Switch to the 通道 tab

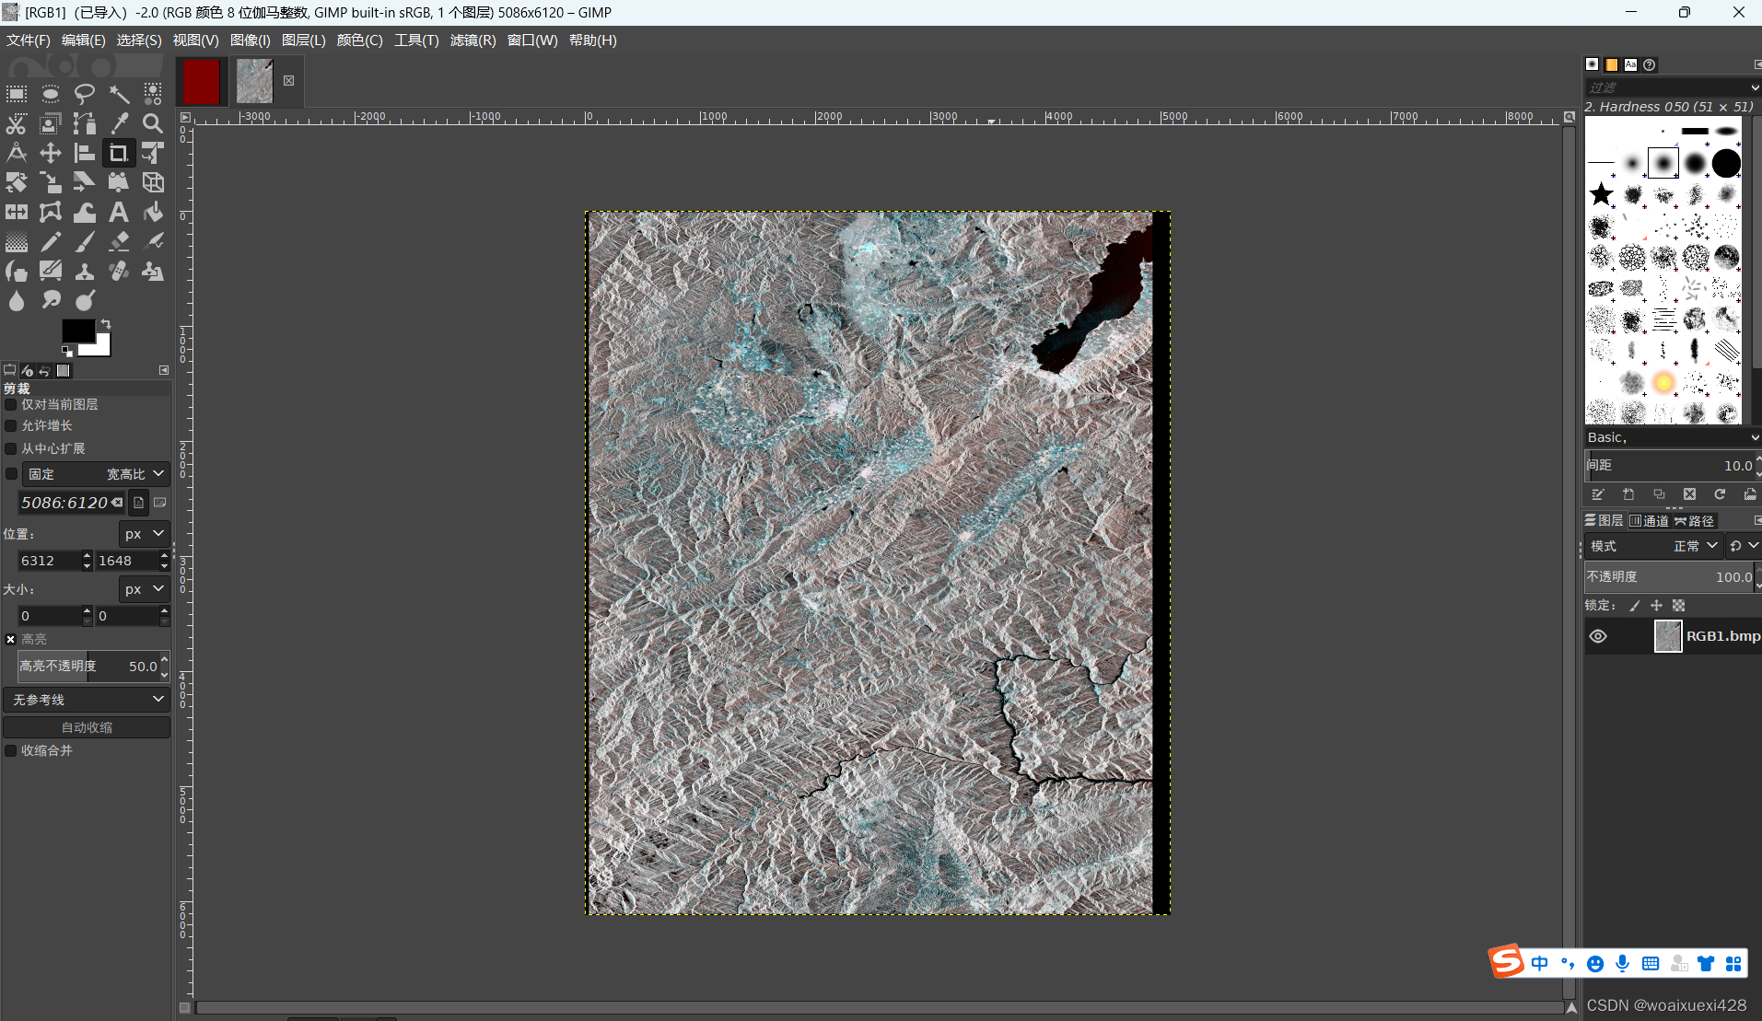[x=1649, y=521]
